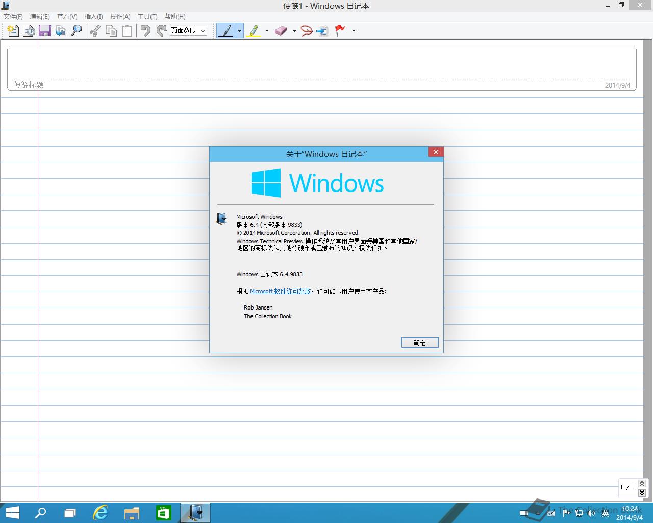
Task: Launch Internet Explorer from taskbar
Action: (x=101, y=513)
